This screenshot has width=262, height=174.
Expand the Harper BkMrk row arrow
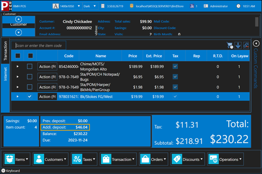[17, 87]
